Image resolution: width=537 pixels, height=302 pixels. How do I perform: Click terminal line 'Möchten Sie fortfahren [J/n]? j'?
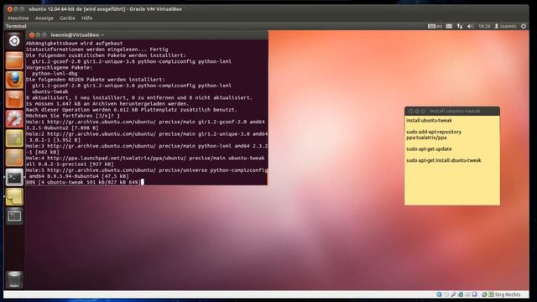(73, 116)
